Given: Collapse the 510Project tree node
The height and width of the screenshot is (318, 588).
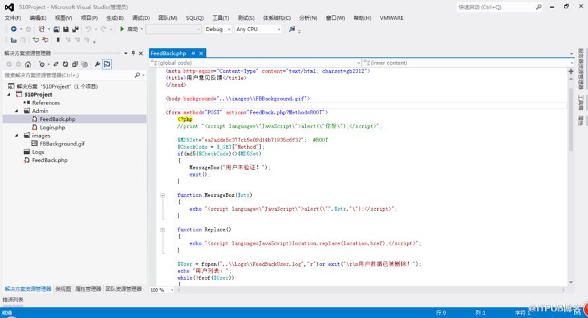Looking at the screenshot, I should [x=9, y=95].
